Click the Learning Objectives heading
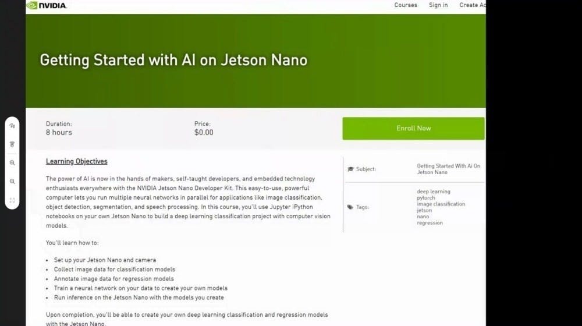 [x=77, y=161]
